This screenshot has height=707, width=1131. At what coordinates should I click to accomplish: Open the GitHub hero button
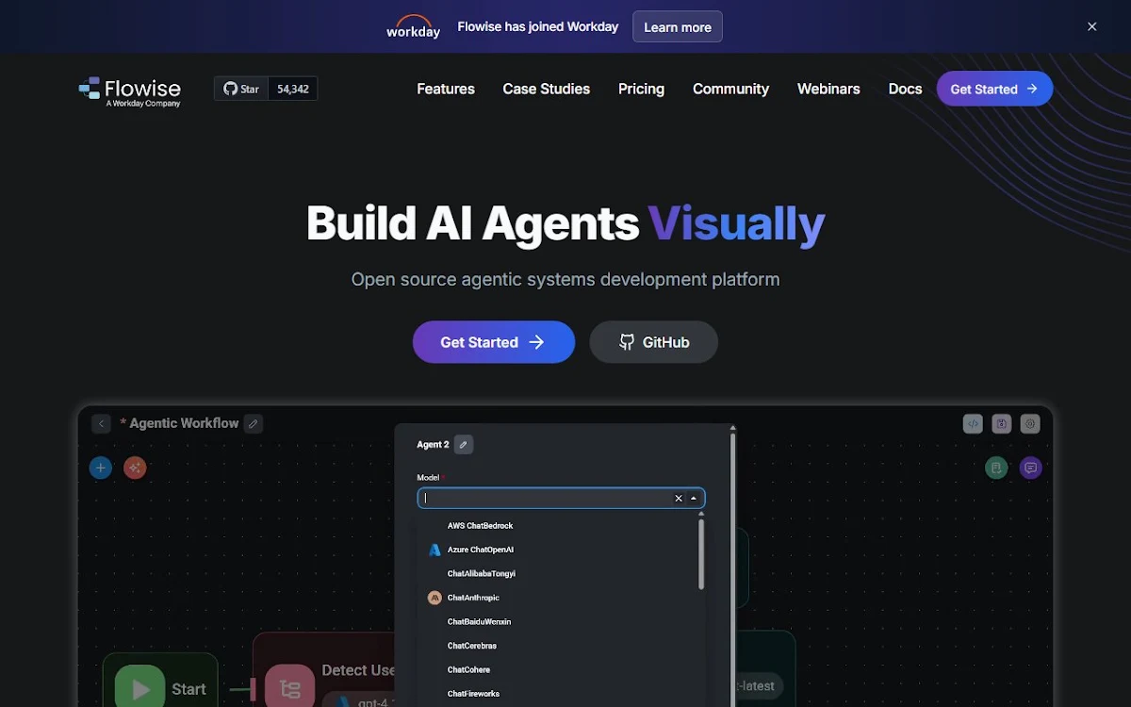654,342
